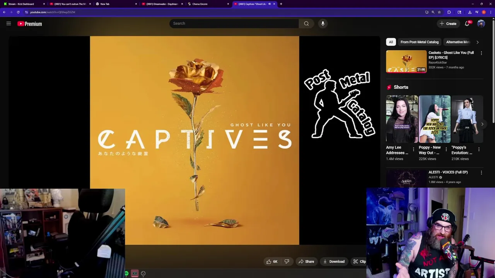Open Poppy's Evolution short thumbnail
The height and width of the screenshot is (278, 495).
tap(467, 119)
